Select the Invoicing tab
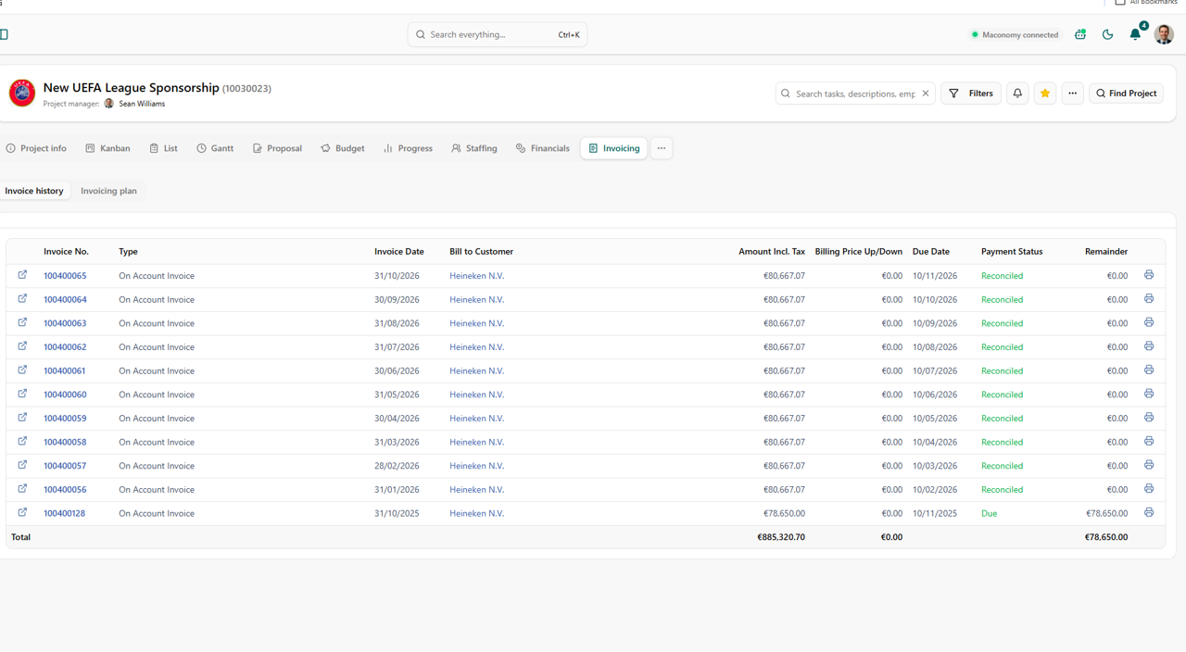The image size is (1186, 652). tap(614, 148)
